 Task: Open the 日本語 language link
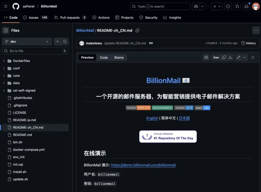[184, 118]
